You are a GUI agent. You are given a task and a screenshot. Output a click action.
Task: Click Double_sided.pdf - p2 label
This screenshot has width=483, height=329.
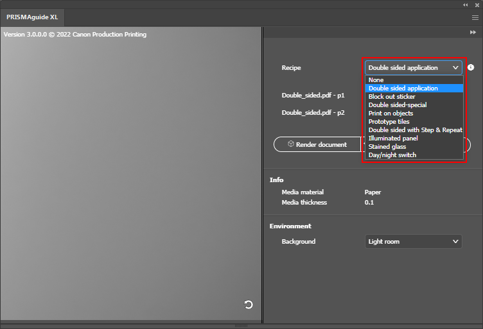click(313, 112)
